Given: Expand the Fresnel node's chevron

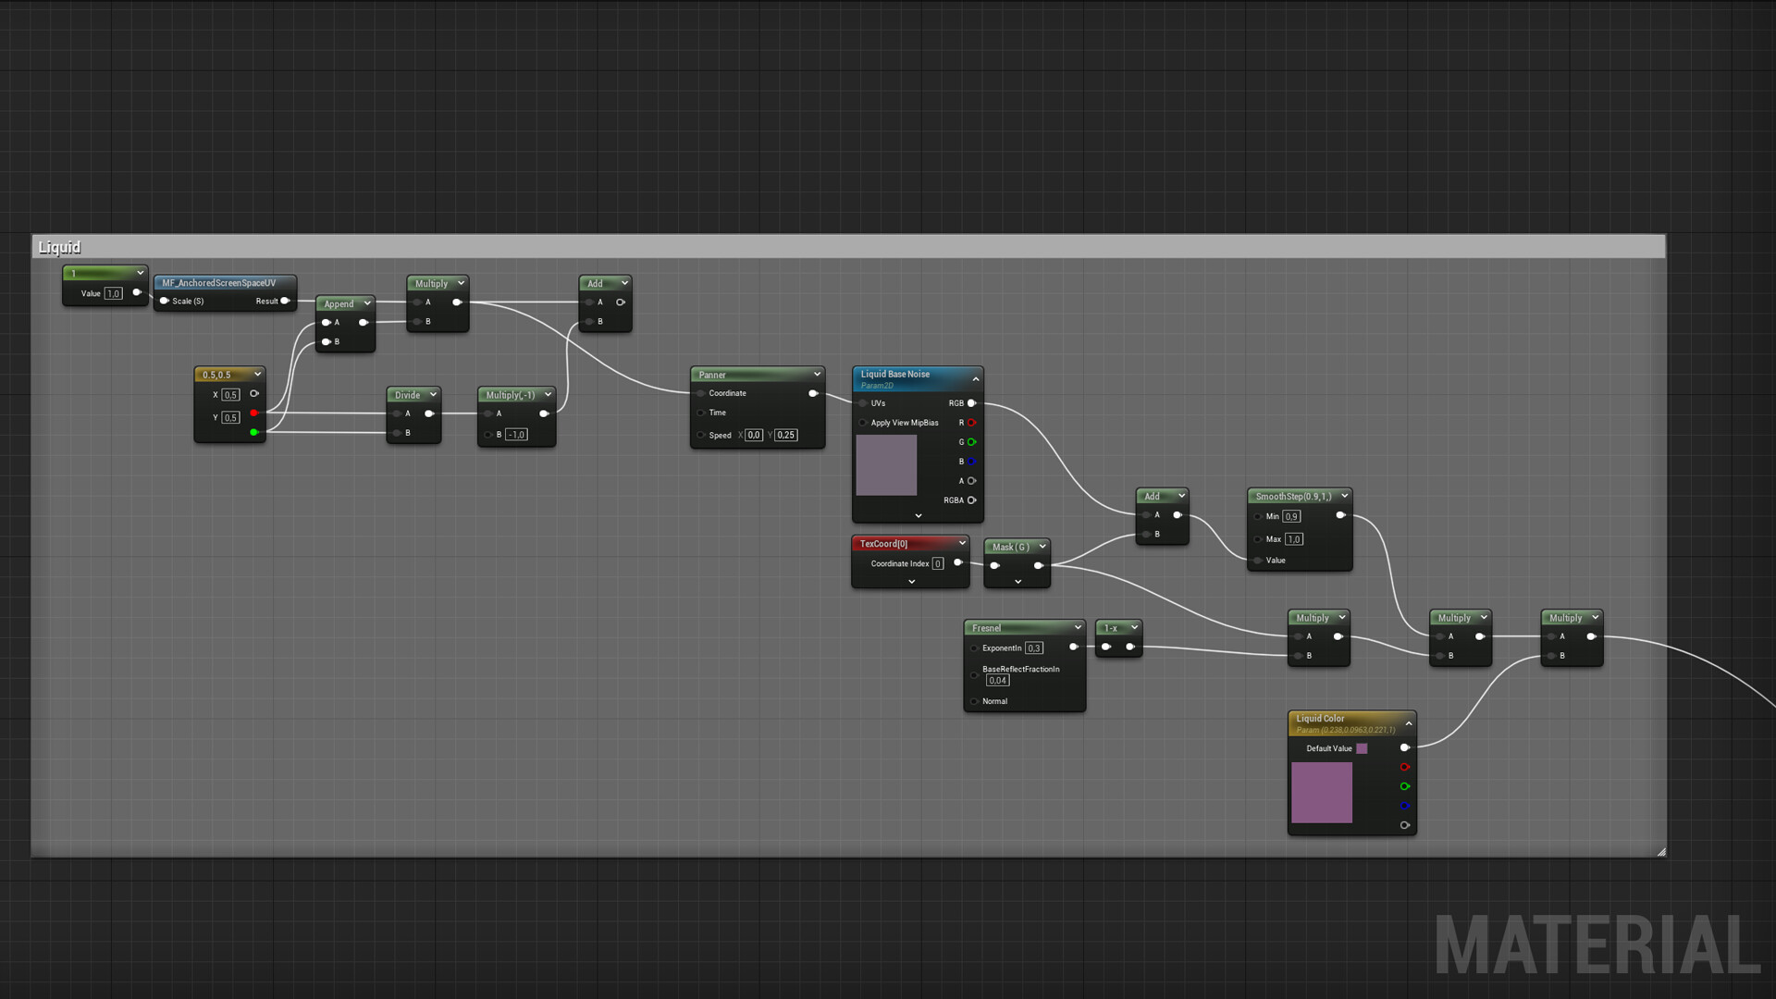Looking at the screenshot, I should tap(1078, 627).
